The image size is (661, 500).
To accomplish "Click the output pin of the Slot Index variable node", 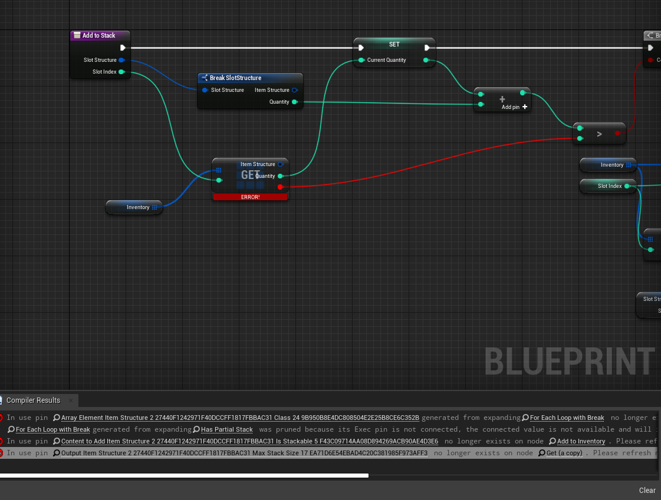I will click(627, 186).
